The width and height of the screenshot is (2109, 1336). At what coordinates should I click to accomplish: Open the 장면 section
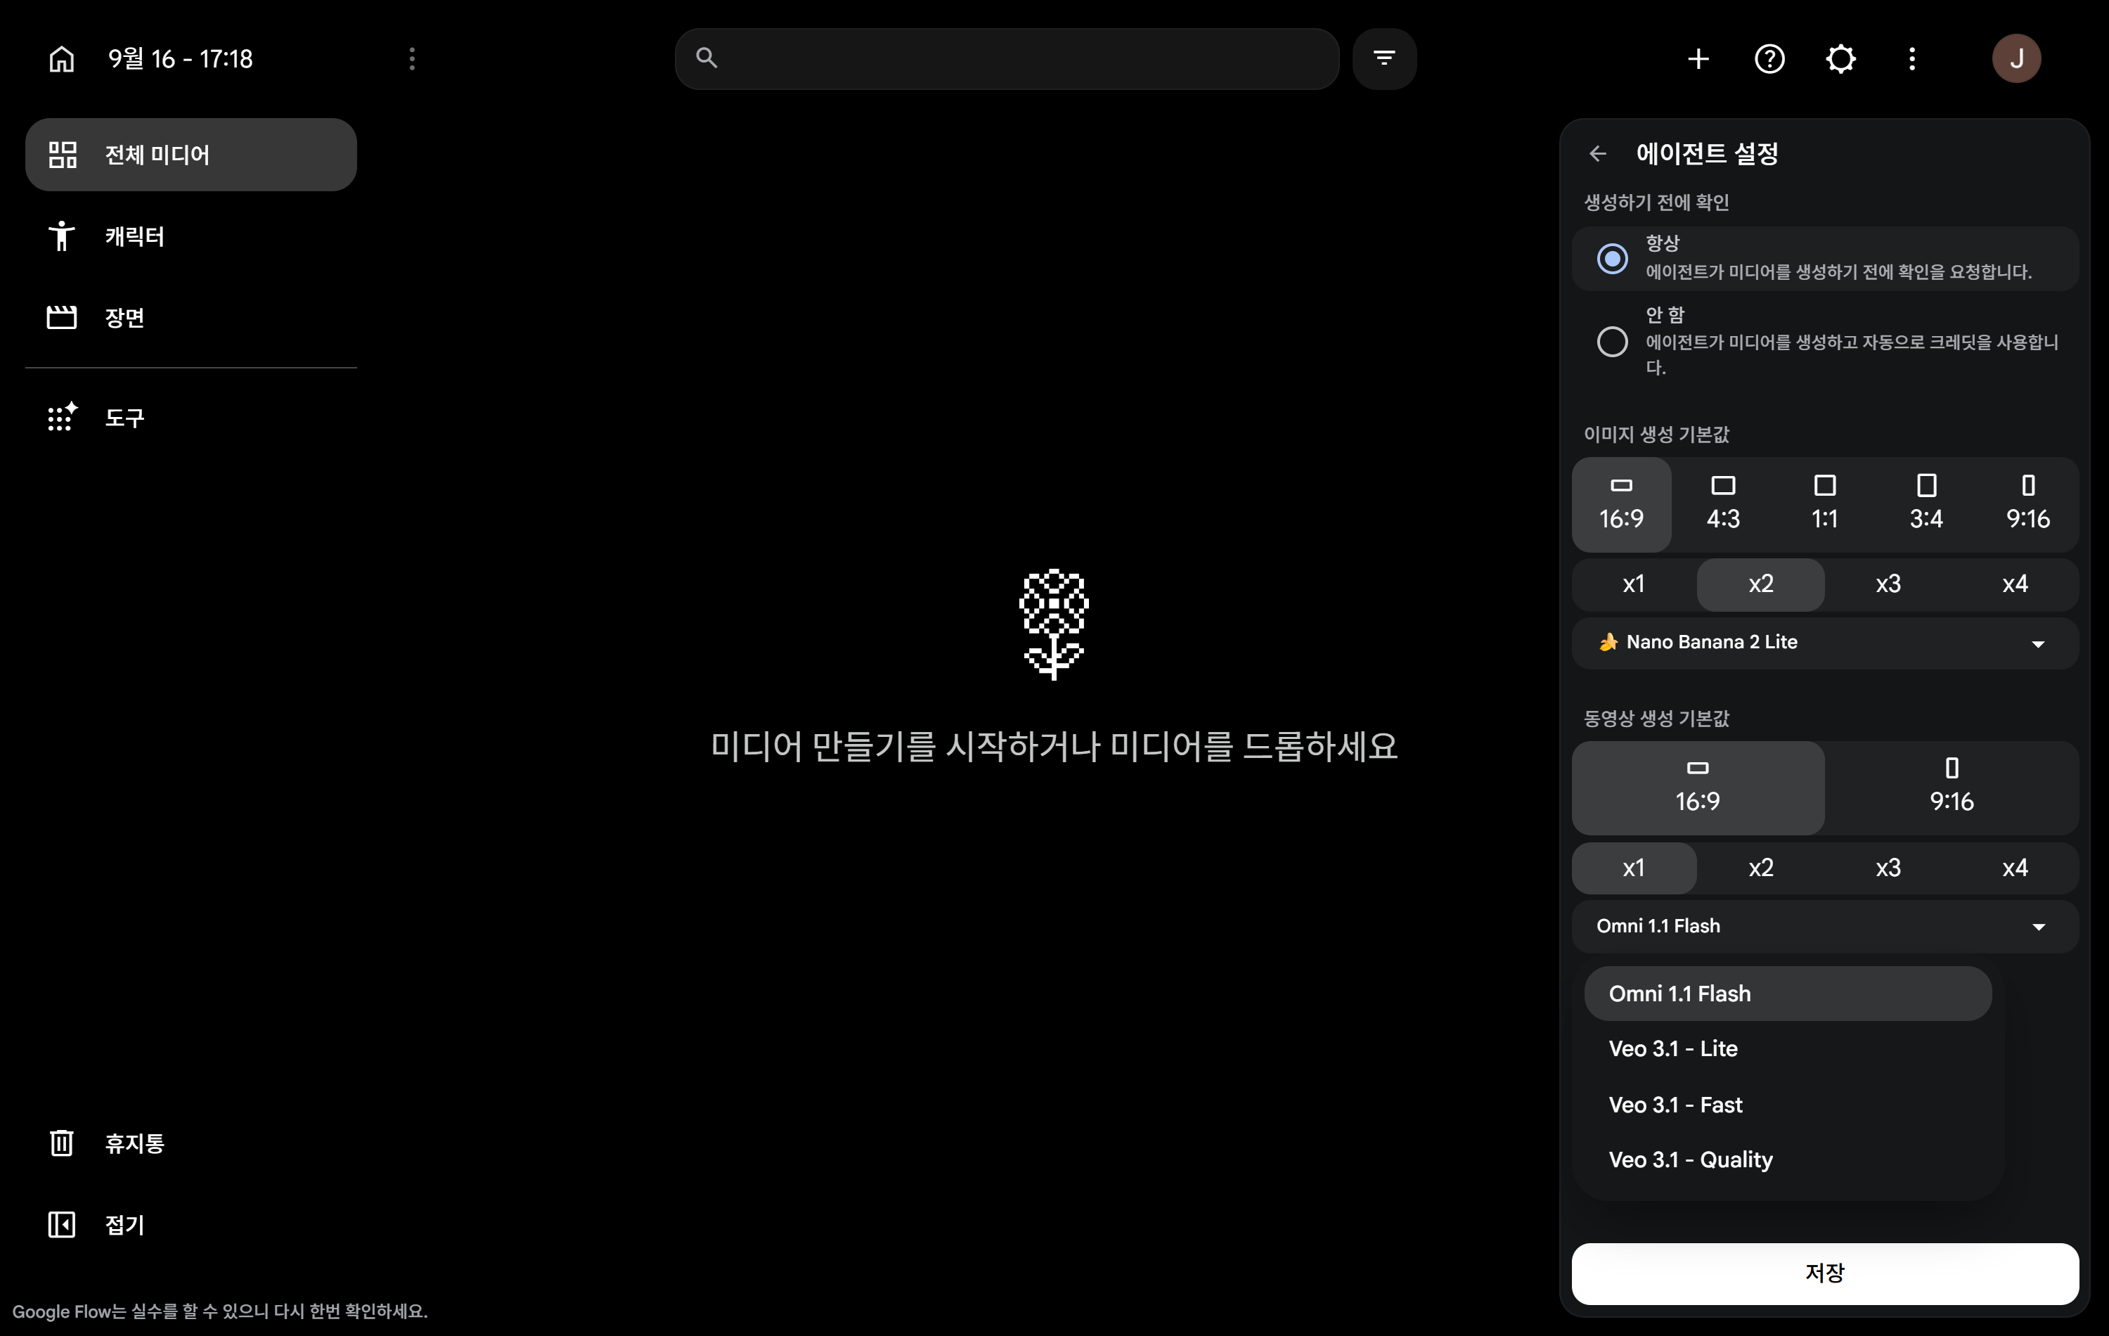pos(191,317)
